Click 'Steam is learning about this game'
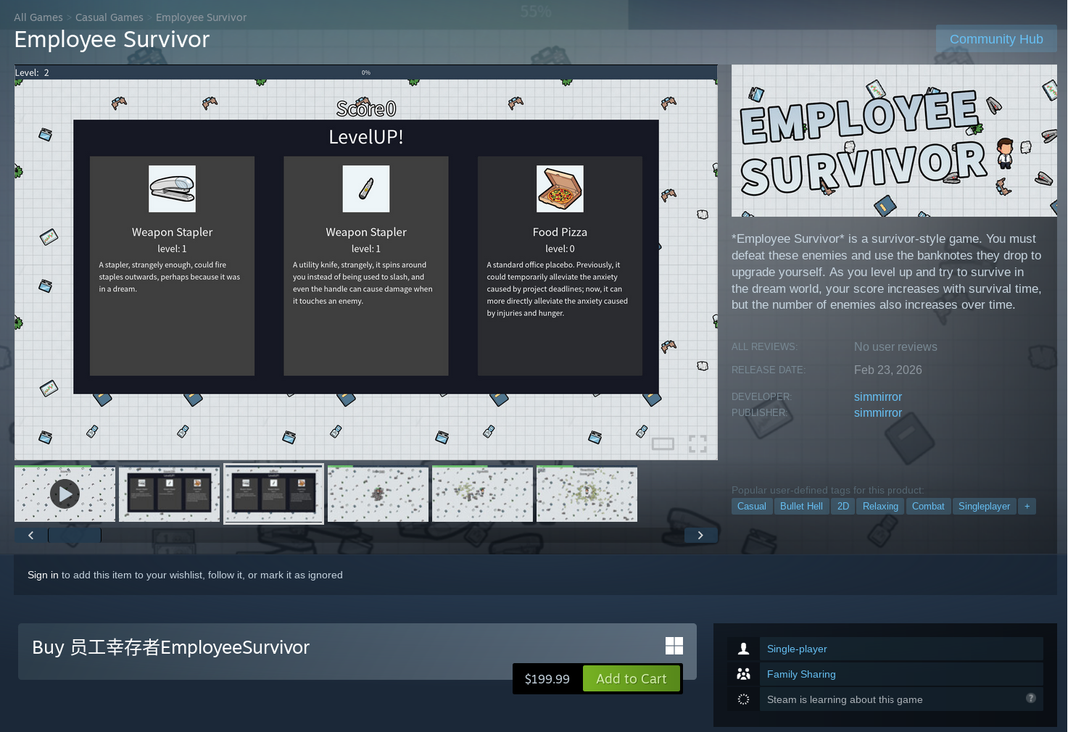The width and height of the screenshot is (1068, 732). click(x=845, y=699)
